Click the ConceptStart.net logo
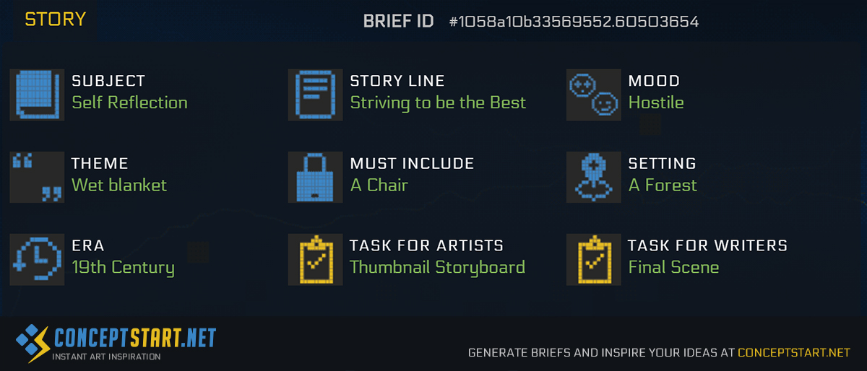 point(116,343)
